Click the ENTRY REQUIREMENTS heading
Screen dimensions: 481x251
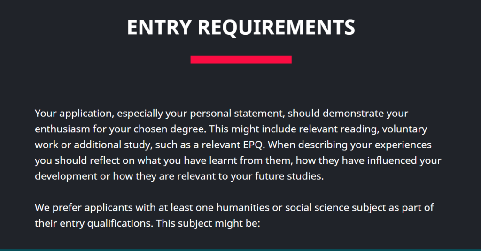(241, 27)
